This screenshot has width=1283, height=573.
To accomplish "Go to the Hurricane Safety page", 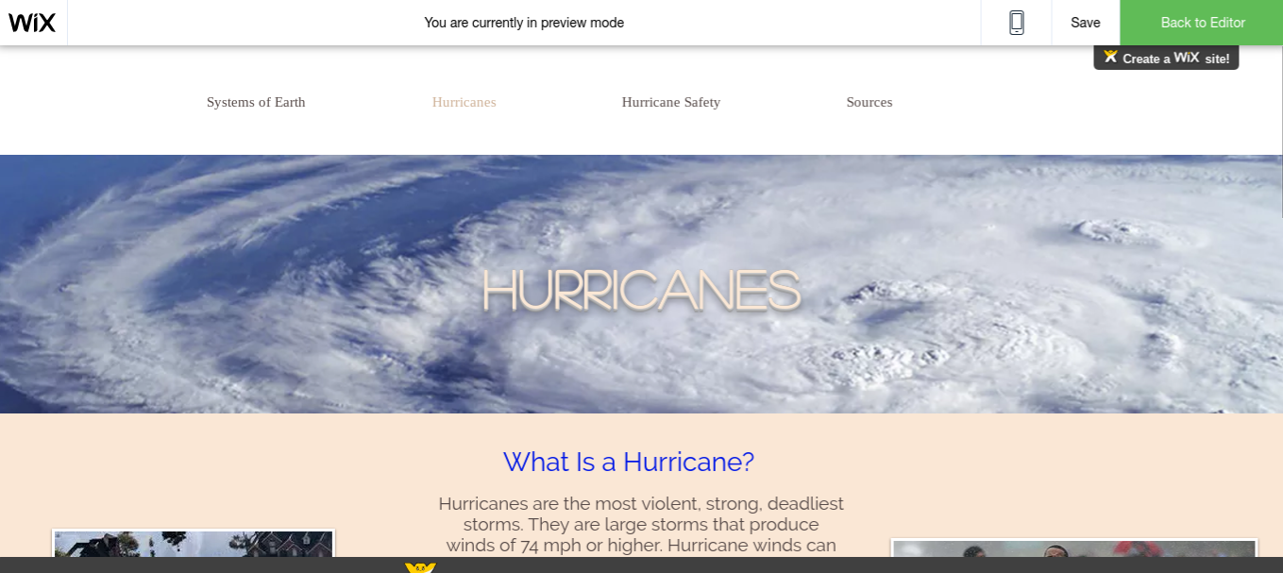I will pos(670,102).
